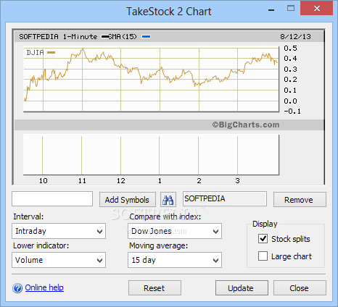
Task: Click the SOFTPEDIA 1-Minute chart title
Action: pyautogui.click(x=58, y=36)
